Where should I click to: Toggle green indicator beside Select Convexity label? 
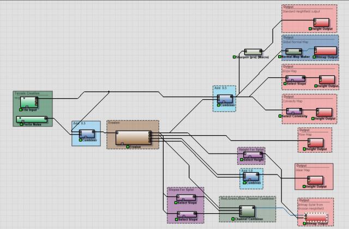pyautogui.click(x=280, y=116)
